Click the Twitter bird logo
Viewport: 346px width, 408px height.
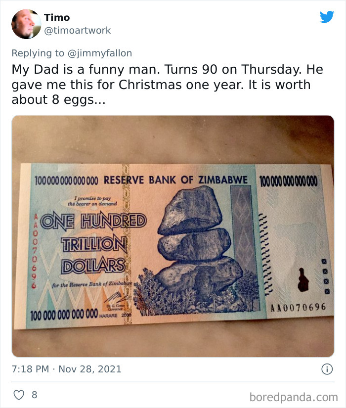(327, 17)
